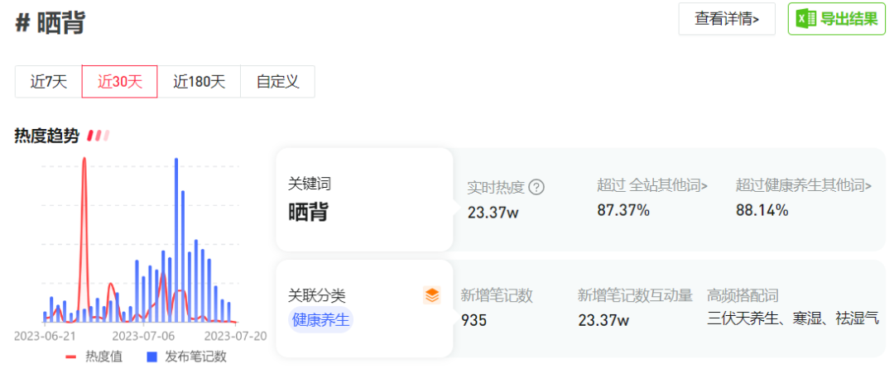Click the orange layers icon beside 关联分类
This screenshot has height=378, width=894.
click(432, 295)
